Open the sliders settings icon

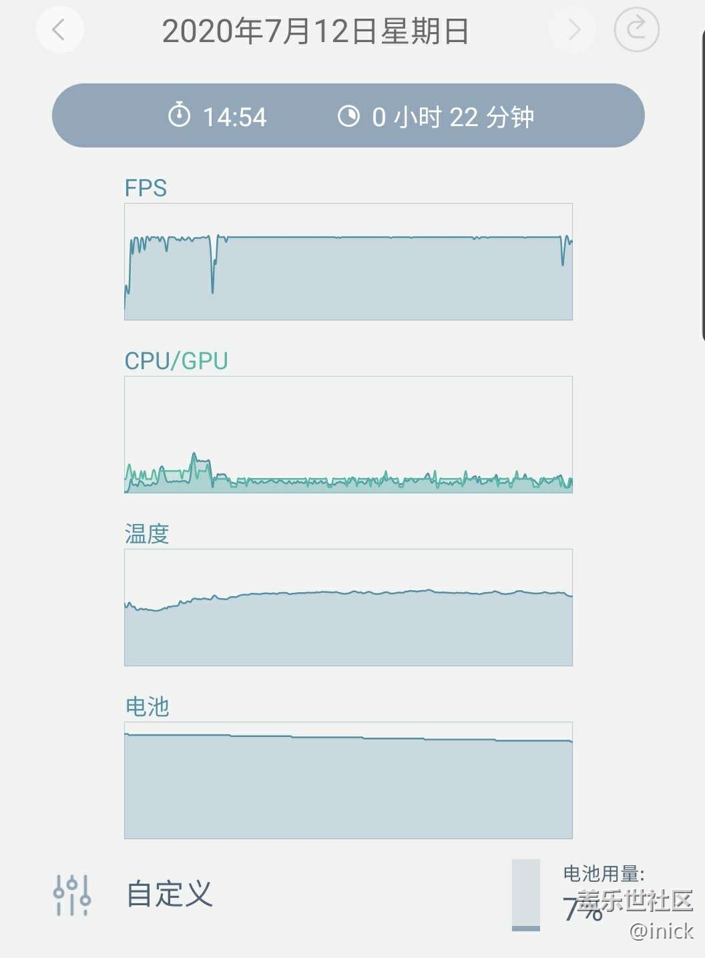pyautogui.click(x=72, y=895)
